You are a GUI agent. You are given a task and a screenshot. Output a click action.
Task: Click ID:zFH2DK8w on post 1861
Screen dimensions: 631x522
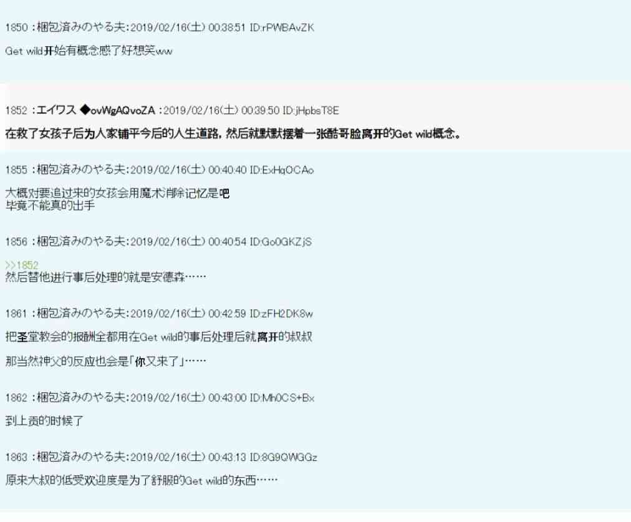[x=281, y=313]
